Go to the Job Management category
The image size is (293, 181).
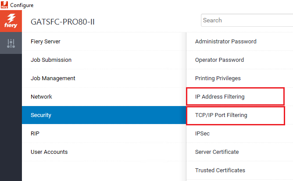pyautogui.click(x=53, y=78)
